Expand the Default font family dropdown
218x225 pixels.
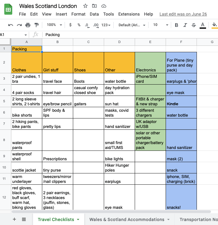tap(131, 25)
